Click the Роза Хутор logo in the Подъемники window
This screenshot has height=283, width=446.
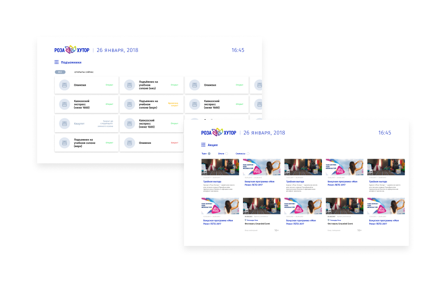pyautogui.click(x=72, y=50)
